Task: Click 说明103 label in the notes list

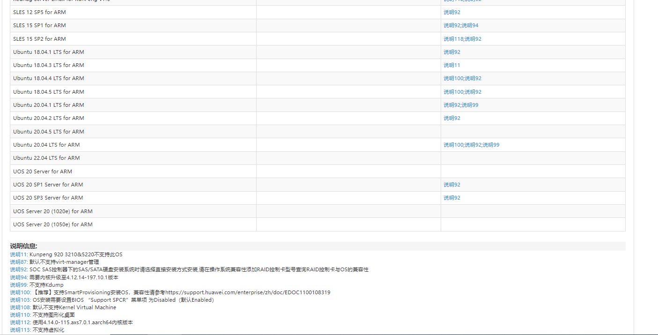Action: pyautogui.click(x=20, y=300)
